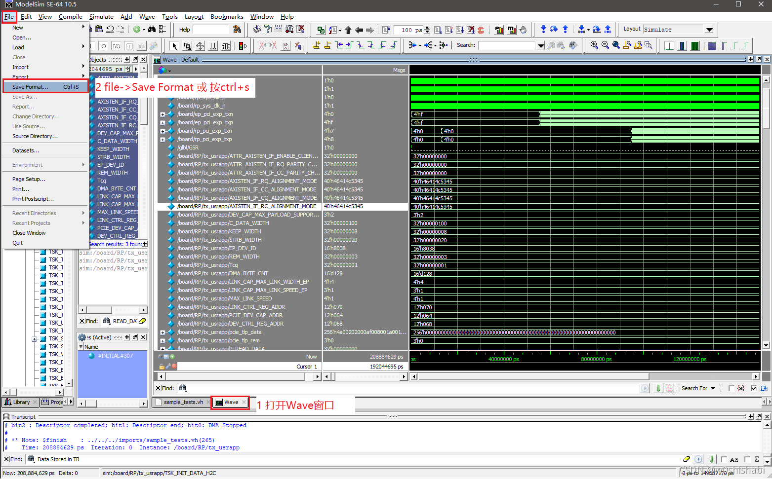Click the Find Next Transition icon
Viewport: 772px width, 479px height.
tap(350, 45)
